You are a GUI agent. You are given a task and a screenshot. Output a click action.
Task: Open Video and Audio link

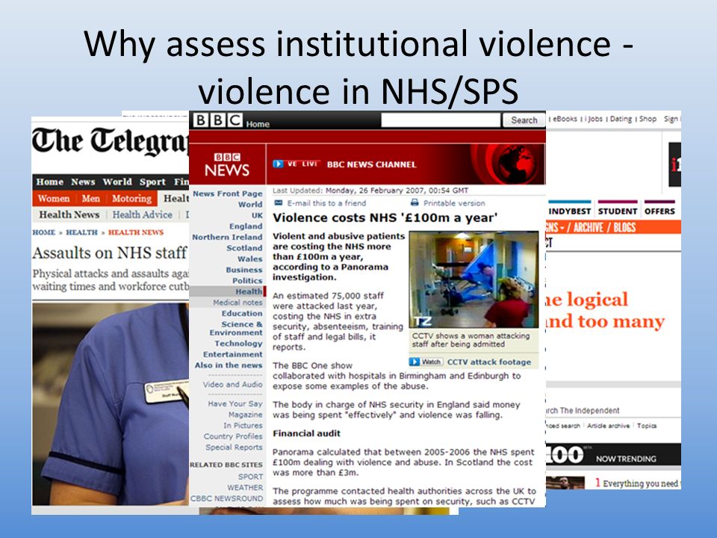coord(233,384)
